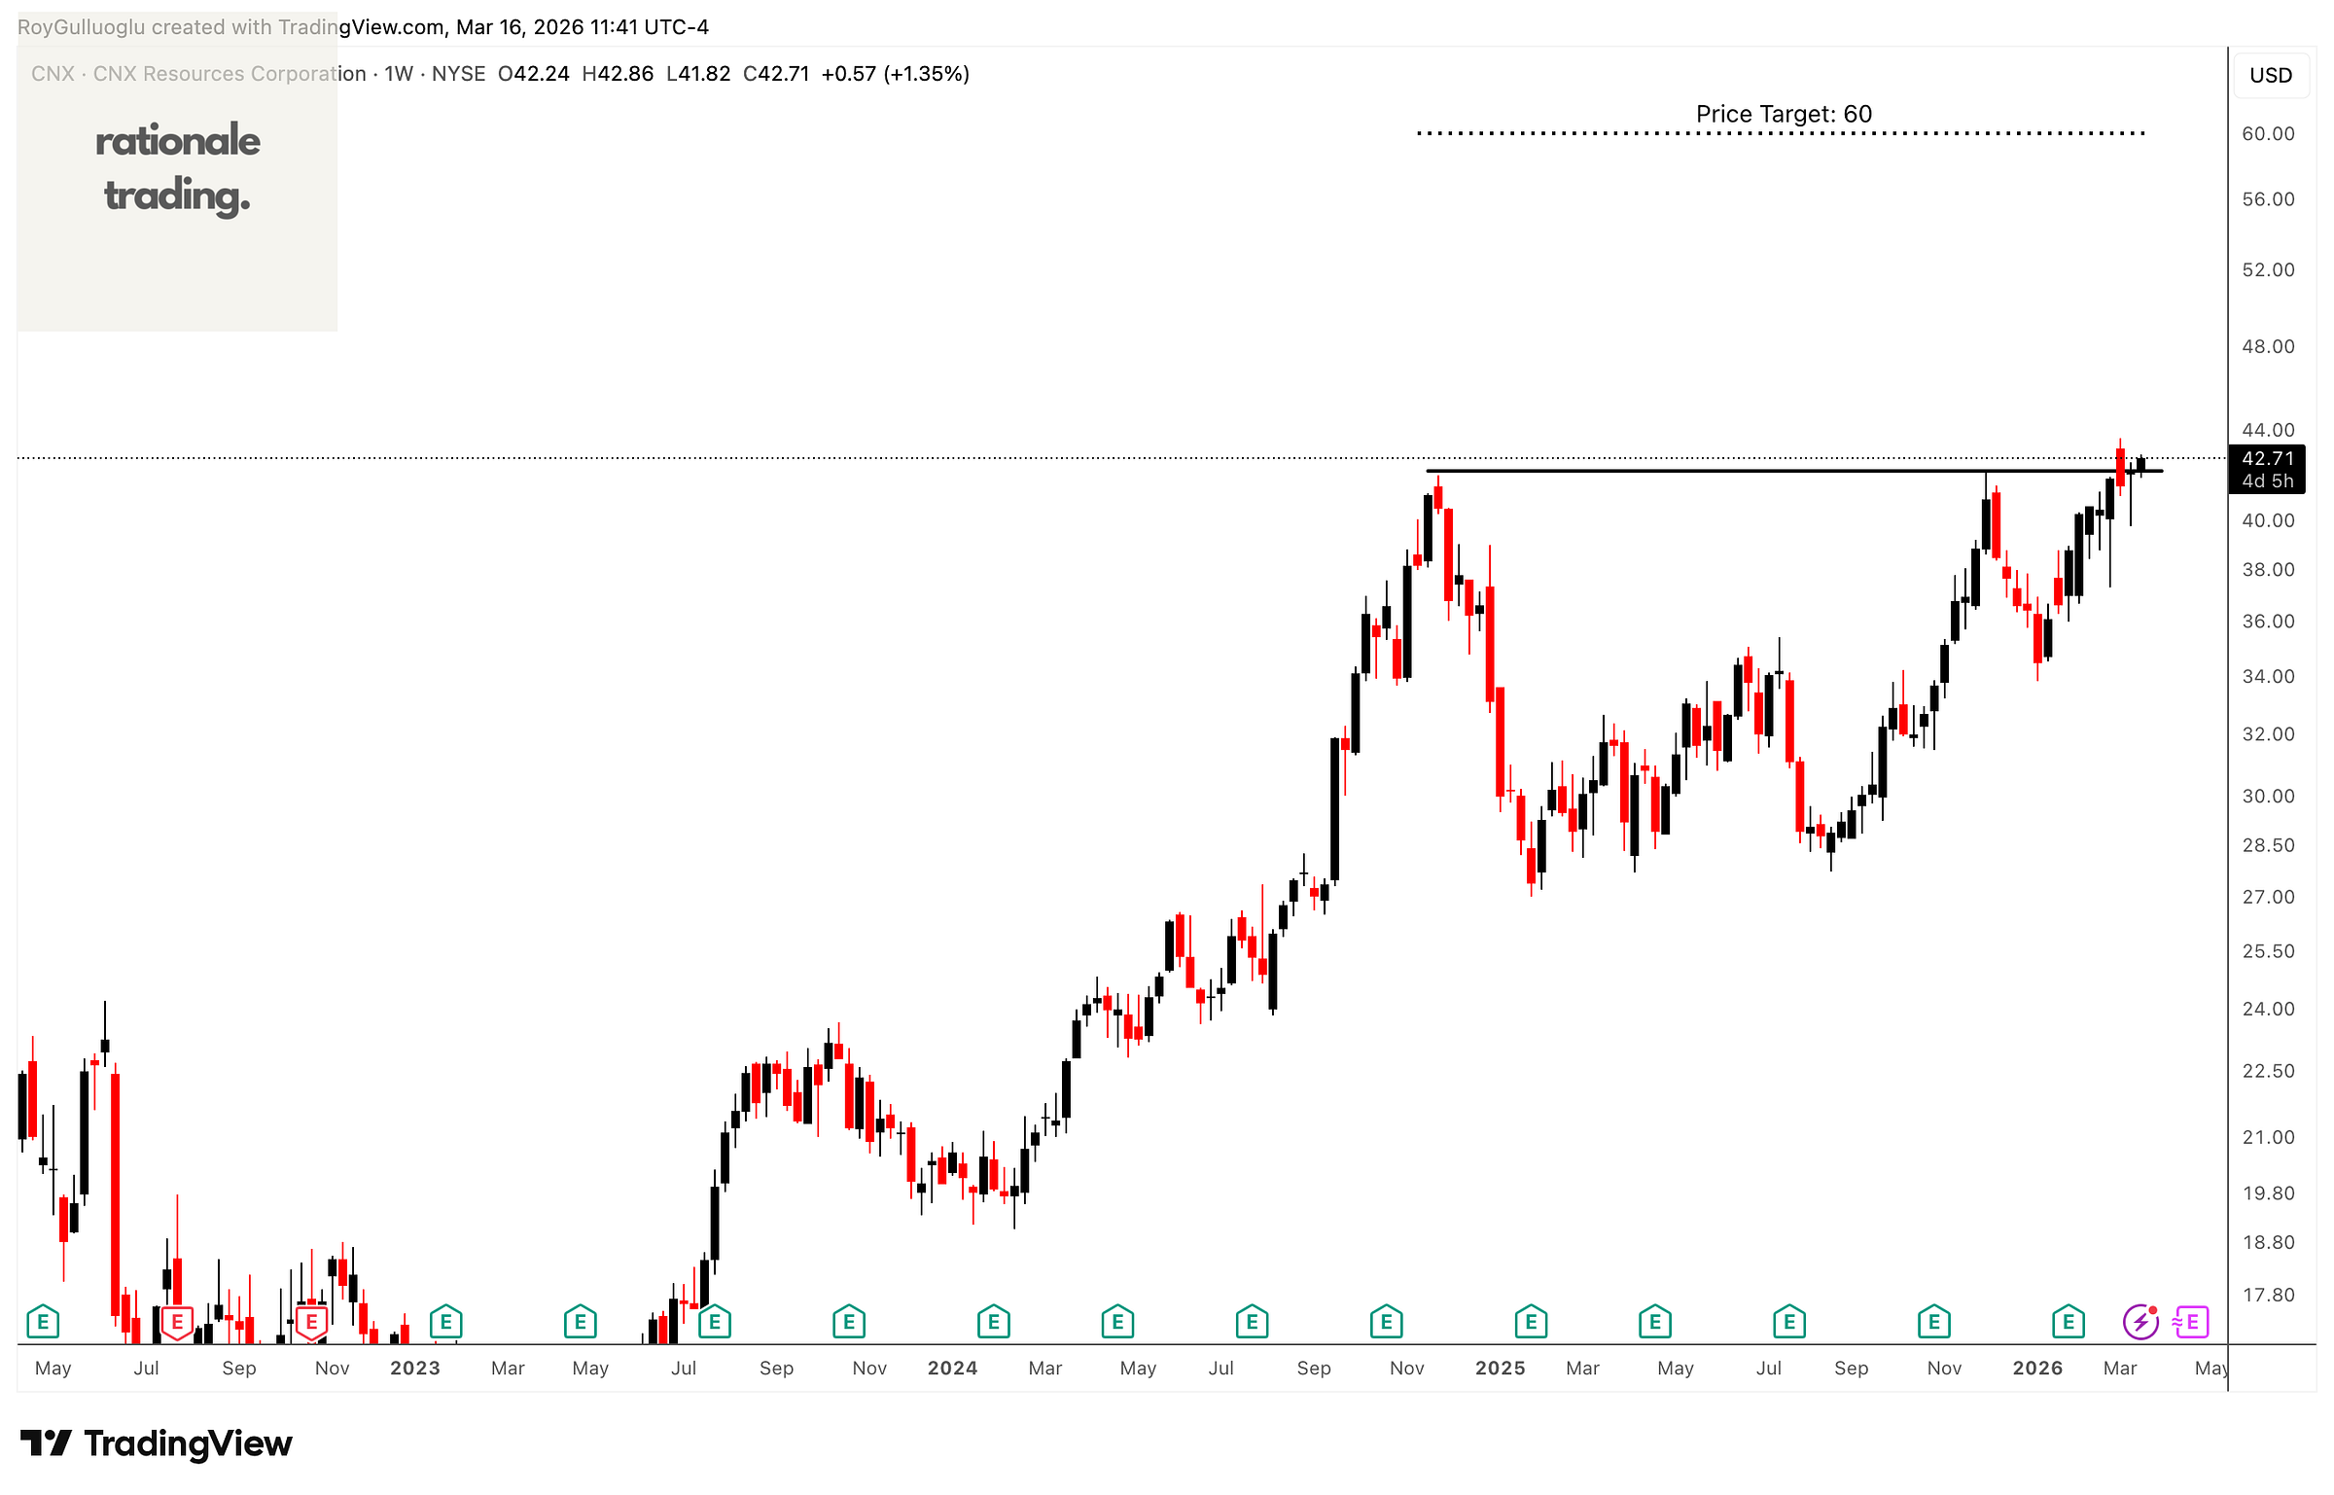Click the CNX Resources Corporation symbol title
Image resolution: width=2334 pixels, height=1495 pixels.
pos(230,74)
